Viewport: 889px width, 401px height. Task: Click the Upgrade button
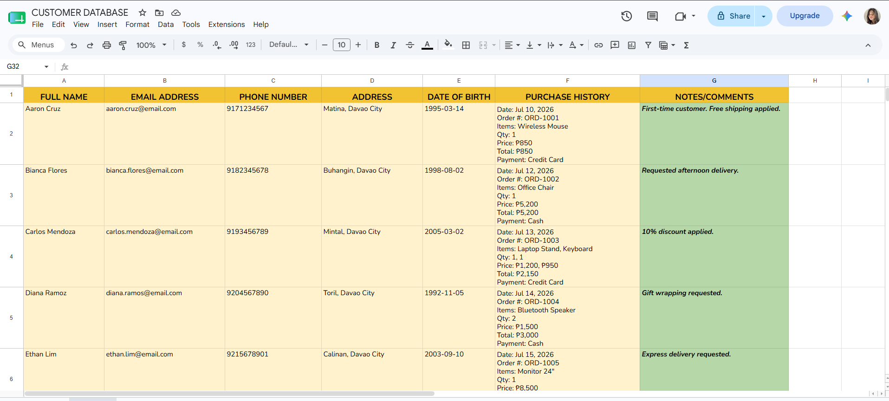(x=805, y=16)
